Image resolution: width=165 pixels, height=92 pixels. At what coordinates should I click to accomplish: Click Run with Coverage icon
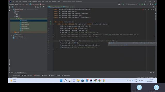[145, 4]
